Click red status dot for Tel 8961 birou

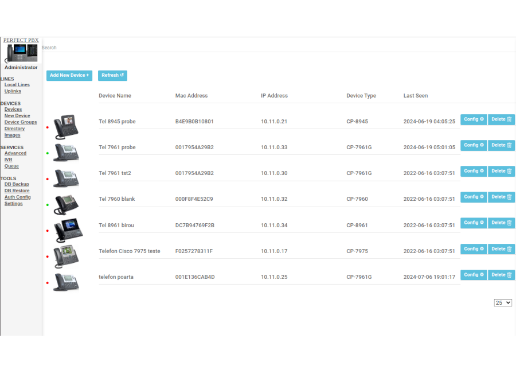[x=48, y=231]
